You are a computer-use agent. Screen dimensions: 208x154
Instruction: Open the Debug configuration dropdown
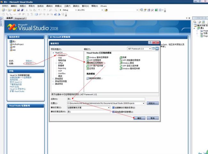(x=76, y=10)
